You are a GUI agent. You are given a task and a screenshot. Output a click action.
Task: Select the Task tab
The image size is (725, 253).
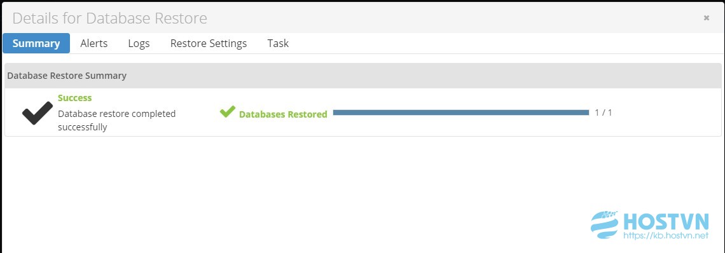pyautogui.click(x=278, y=43)
